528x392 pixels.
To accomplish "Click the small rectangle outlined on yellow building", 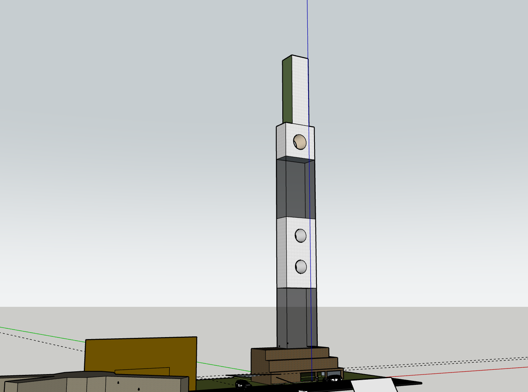I will coord(142,372).
